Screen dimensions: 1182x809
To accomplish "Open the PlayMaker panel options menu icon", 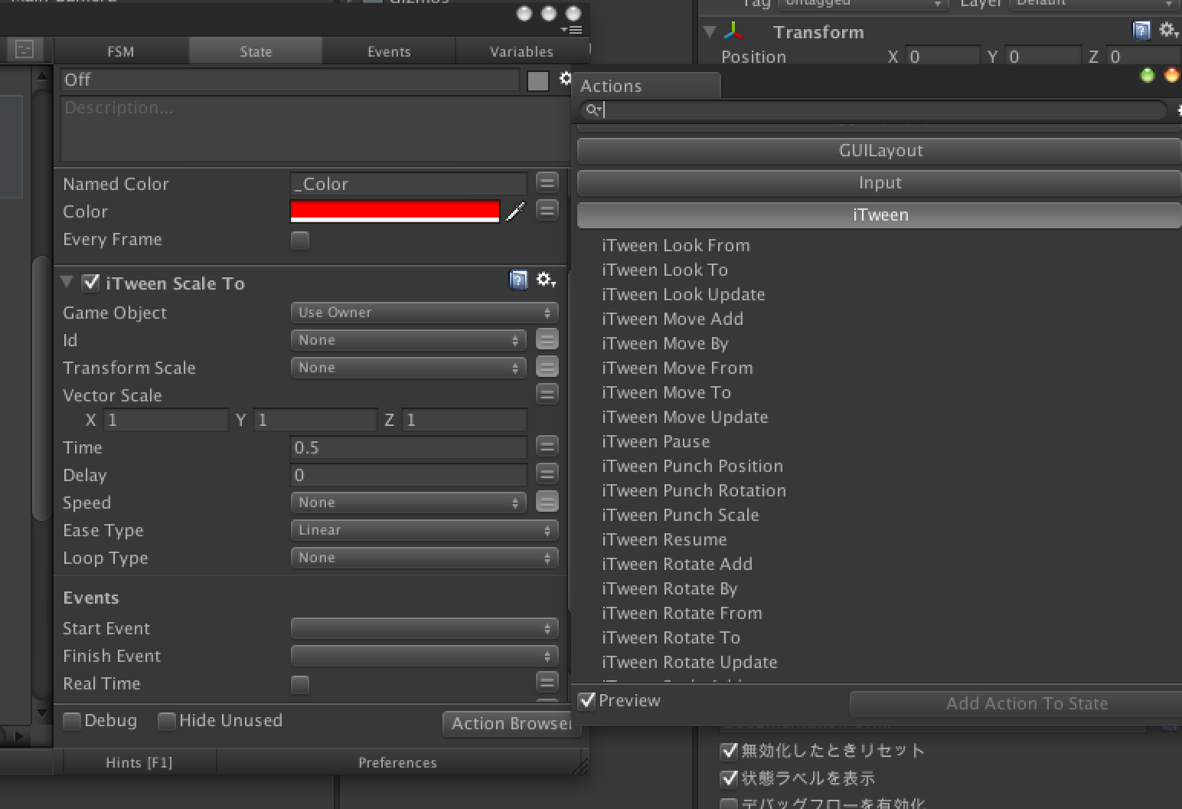I will coord(571,30).
